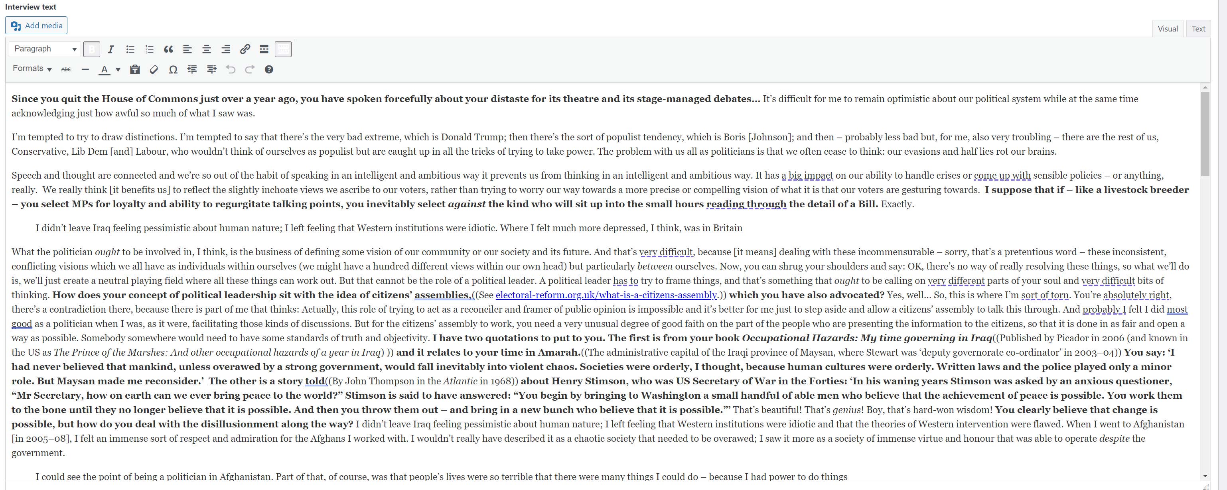Screen dimensions: 1227x490
Task: Open the special character Omega picker
Action: click(x=173, y=69)
